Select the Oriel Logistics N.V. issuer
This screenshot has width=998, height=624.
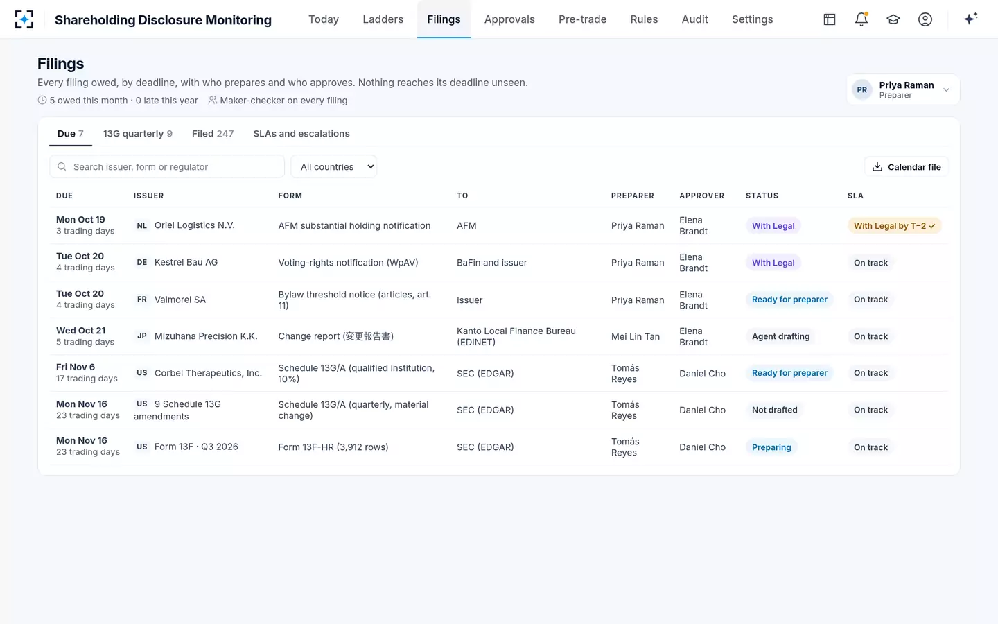(x=195, y=226)
